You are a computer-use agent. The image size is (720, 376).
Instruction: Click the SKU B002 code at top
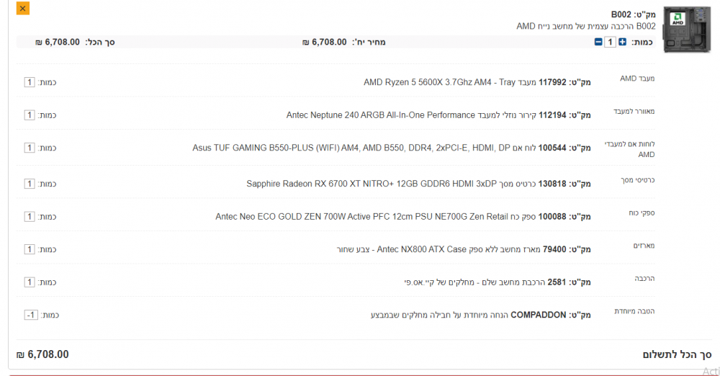click(x=621, y=14)
